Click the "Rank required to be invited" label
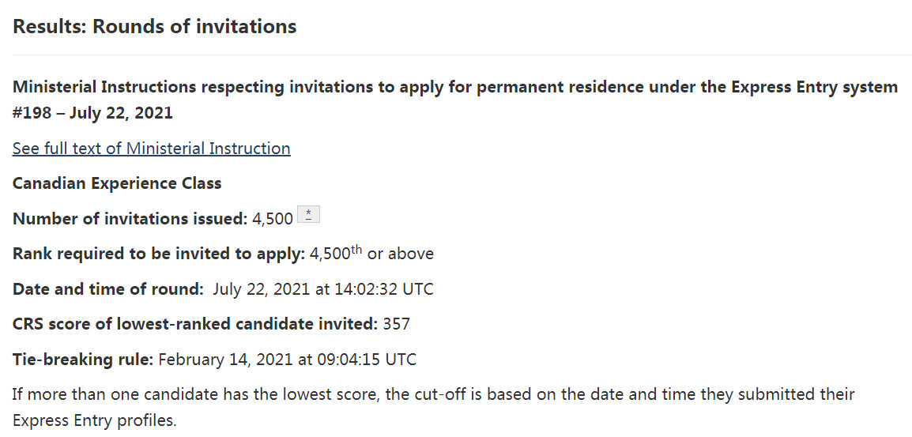 (158, 254)
